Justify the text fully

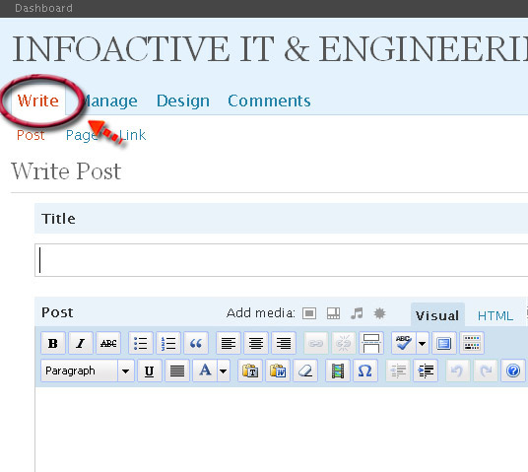177,371
